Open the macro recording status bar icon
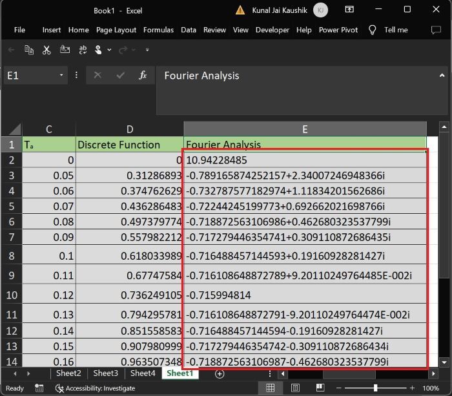This screenshot has height=396, width=452. pyautogui.click(x=40, y=388)
